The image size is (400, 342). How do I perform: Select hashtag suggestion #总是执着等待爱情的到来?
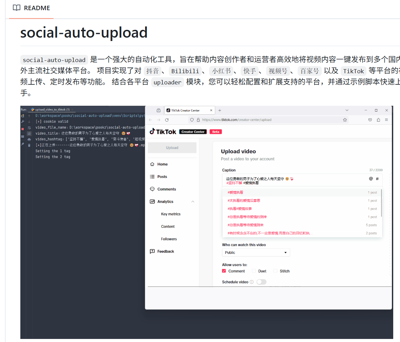pos(302,217)
